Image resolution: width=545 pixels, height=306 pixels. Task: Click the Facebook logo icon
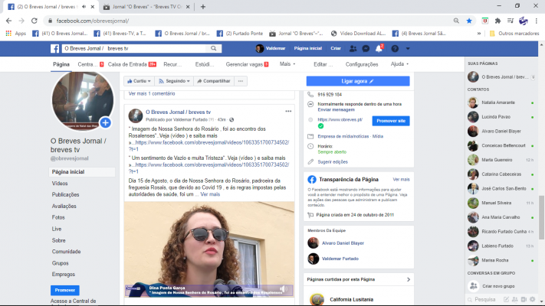click(56, 48)
